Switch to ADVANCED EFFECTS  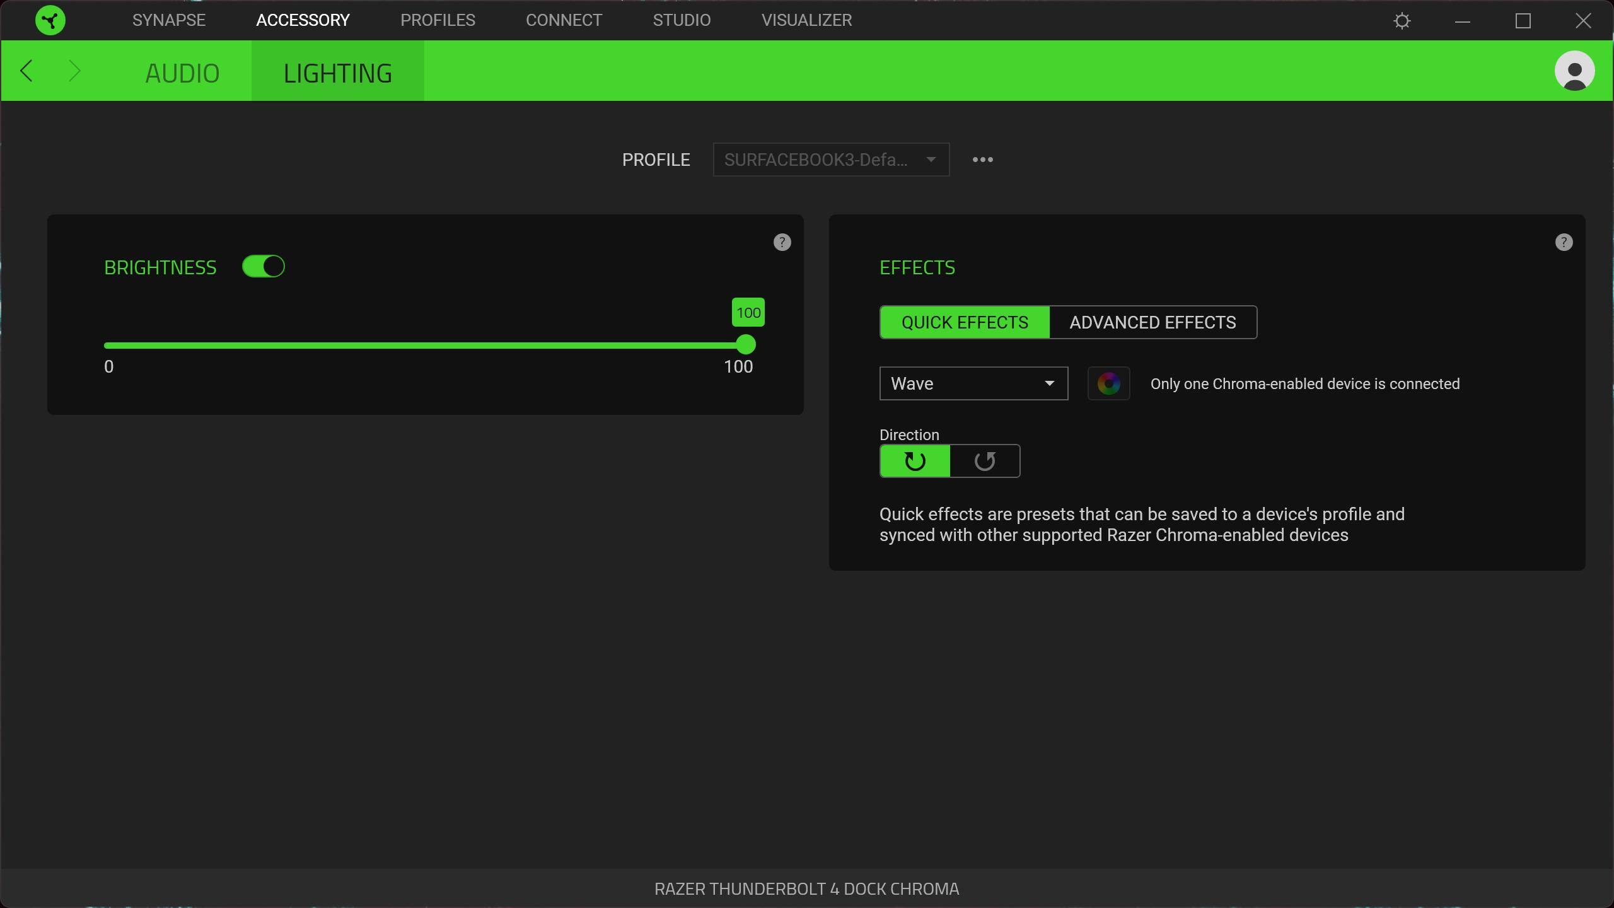coord(1152,322)
